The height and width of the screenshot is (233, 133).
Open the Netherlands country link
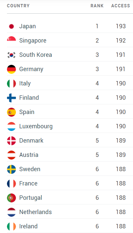[x=35, y=212]
